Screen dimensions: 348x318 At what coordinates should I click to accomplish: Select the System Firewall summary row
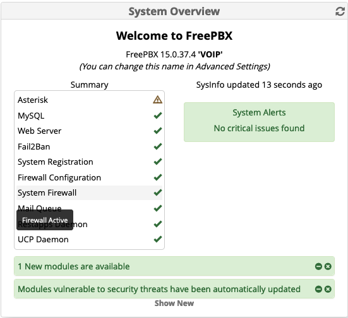tap(90, 192)
